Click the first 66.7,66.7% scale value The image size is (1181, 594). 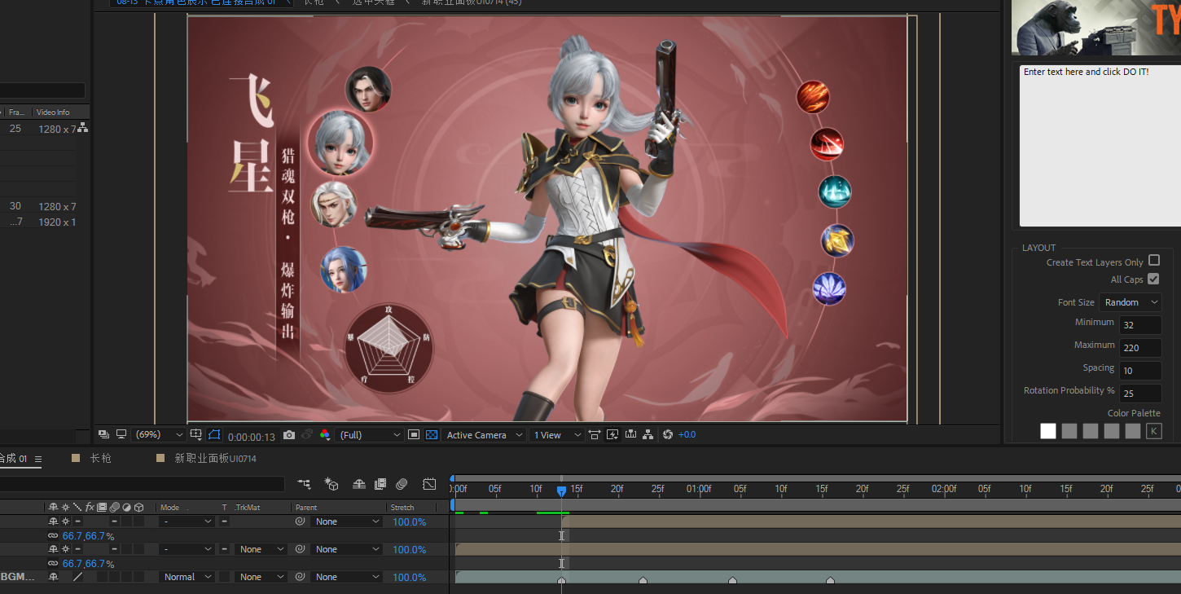point(85,536)
